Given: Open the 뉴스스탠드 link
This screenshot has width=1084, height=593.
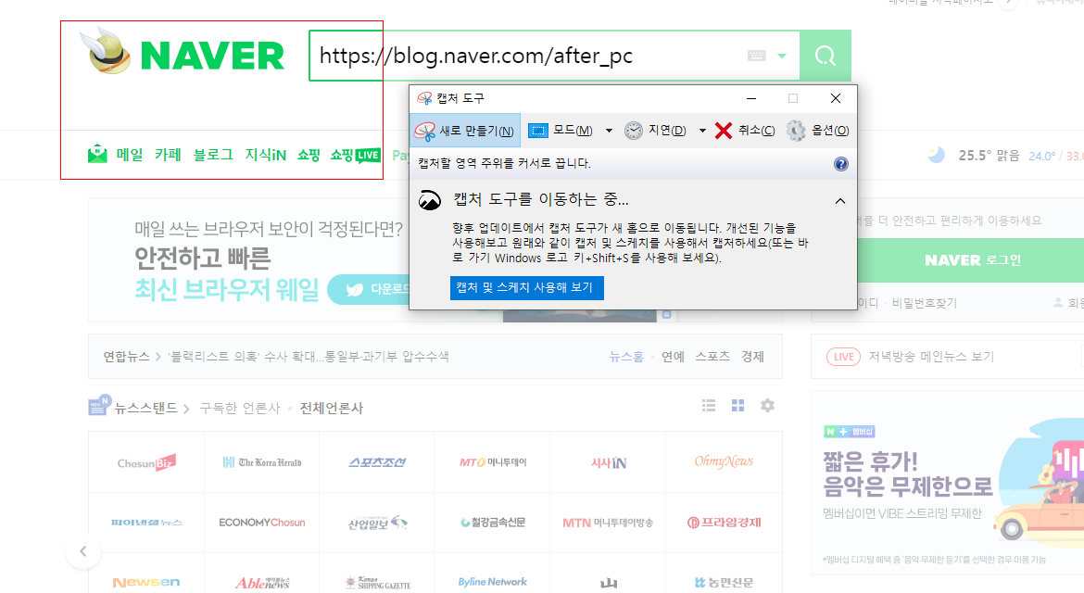Looking at the screenshot, I should click(145, 409).
